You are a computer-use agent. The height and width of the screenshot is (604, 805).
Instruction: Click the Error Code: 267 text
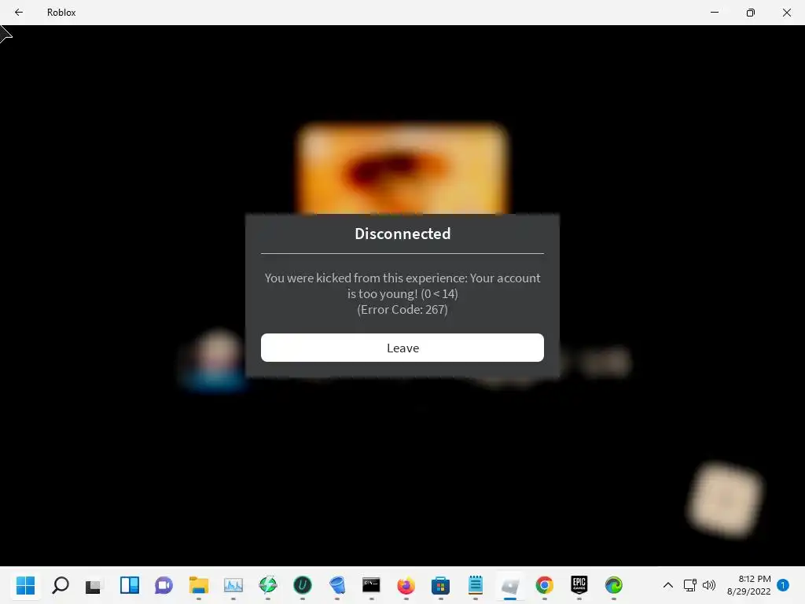click(402, 310)
